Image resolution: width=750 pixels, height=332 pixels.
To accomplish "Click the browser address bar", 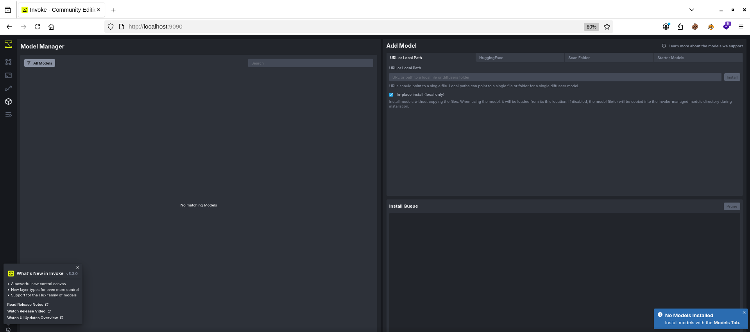I will tap(344, 27).
